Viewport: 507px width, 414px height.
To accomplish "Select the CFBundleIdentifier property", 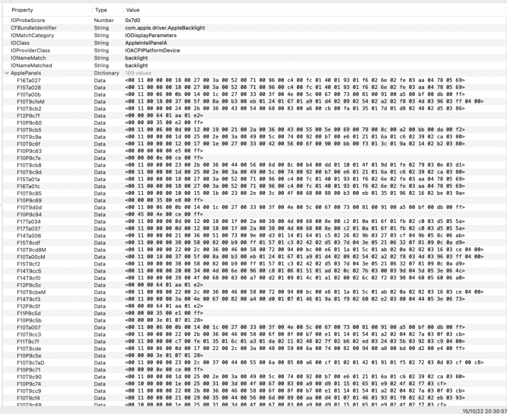I will [34, 28].
